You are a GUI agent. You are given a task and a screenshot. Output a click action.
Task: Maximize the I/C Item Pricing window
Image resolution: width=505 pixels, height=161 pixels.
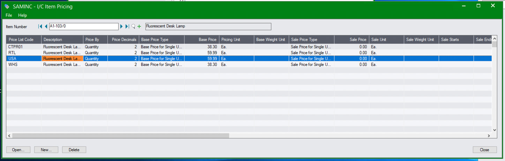click(x=478, y=6)
